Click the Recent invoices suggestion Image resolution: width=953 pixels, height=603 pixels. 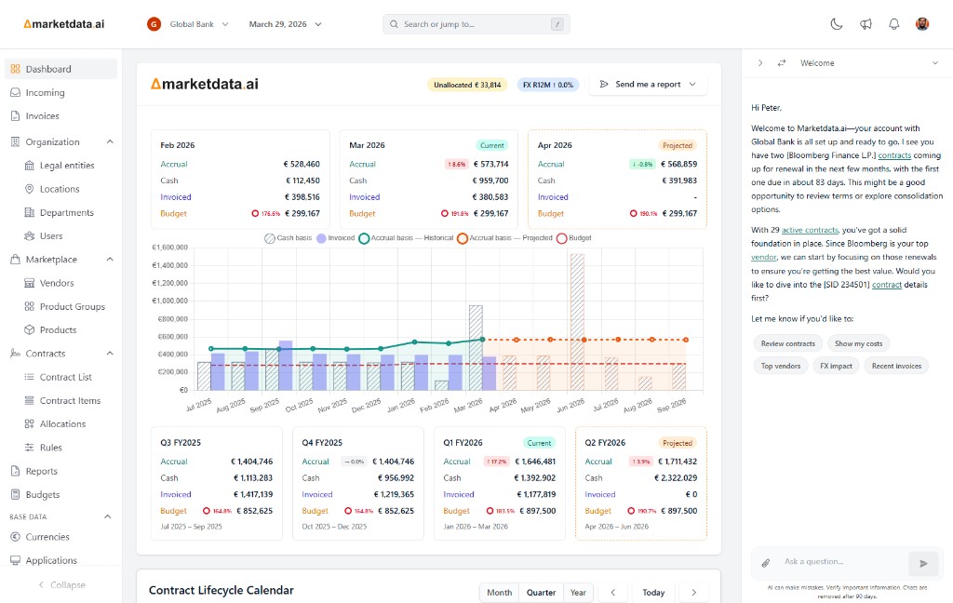click(896, 366)
